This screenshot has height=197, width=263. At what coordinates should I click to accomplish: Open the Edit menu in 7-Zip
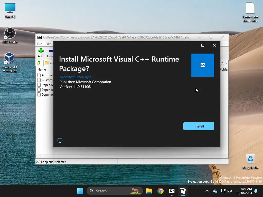click(48, 44)
